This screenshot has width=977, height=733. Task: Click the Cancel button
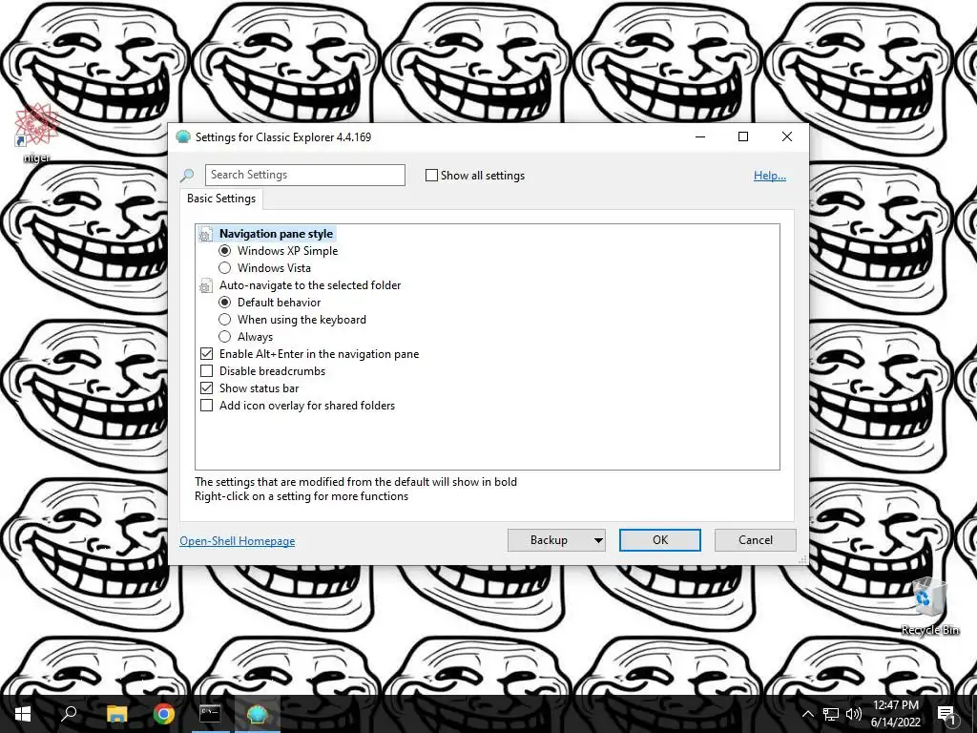tap(756, 540)
